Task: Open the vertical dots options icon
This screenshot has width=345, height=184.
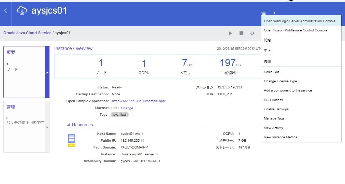Action: pyautogui.click(x=274, y=13)
